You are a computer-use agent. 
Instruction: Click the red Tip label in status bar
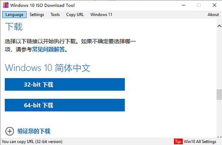coord(178,141)
